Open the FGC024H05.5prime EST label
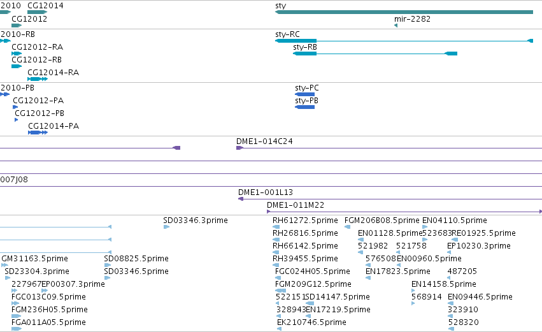This screenshot has height=332, width=542. 313,271
